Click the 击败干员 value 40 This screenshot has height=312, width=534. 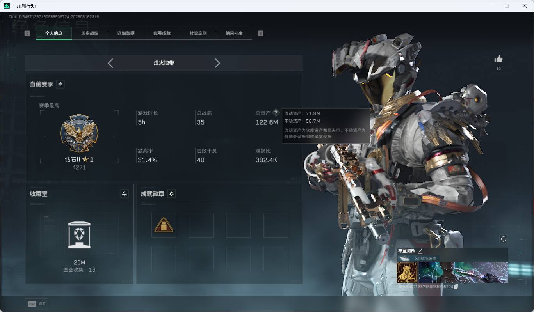[x=201, y=160]
